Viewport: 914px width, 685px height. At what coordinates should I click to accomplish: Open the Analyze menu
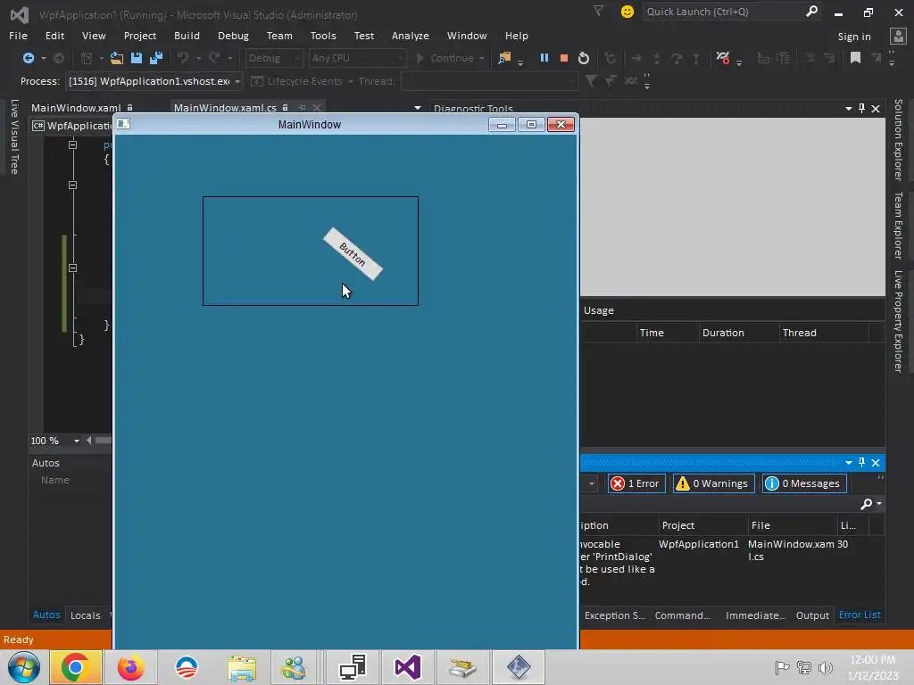pyautogui.click(x=411, y=36)
